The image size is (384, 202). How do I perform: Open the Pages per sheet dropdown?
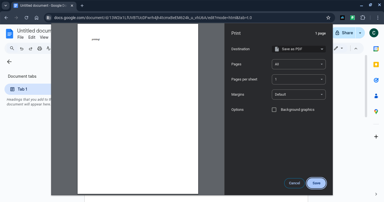299,79
